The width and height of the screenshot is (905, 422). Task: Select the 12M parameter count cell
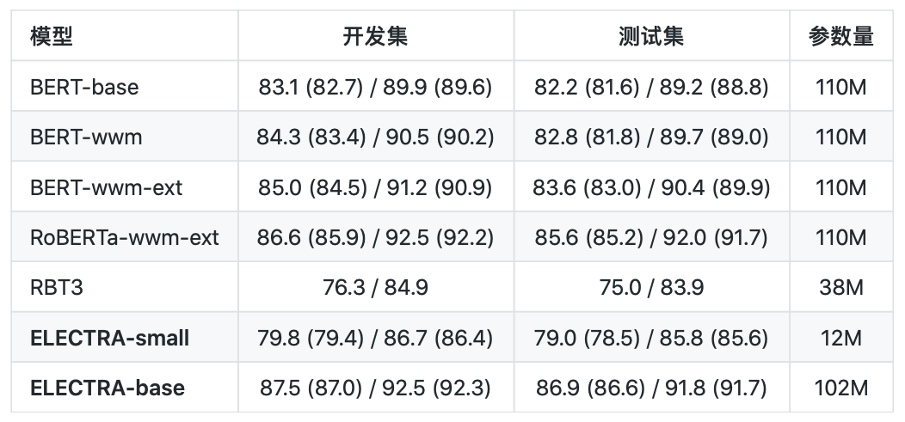tap(840, 338)
